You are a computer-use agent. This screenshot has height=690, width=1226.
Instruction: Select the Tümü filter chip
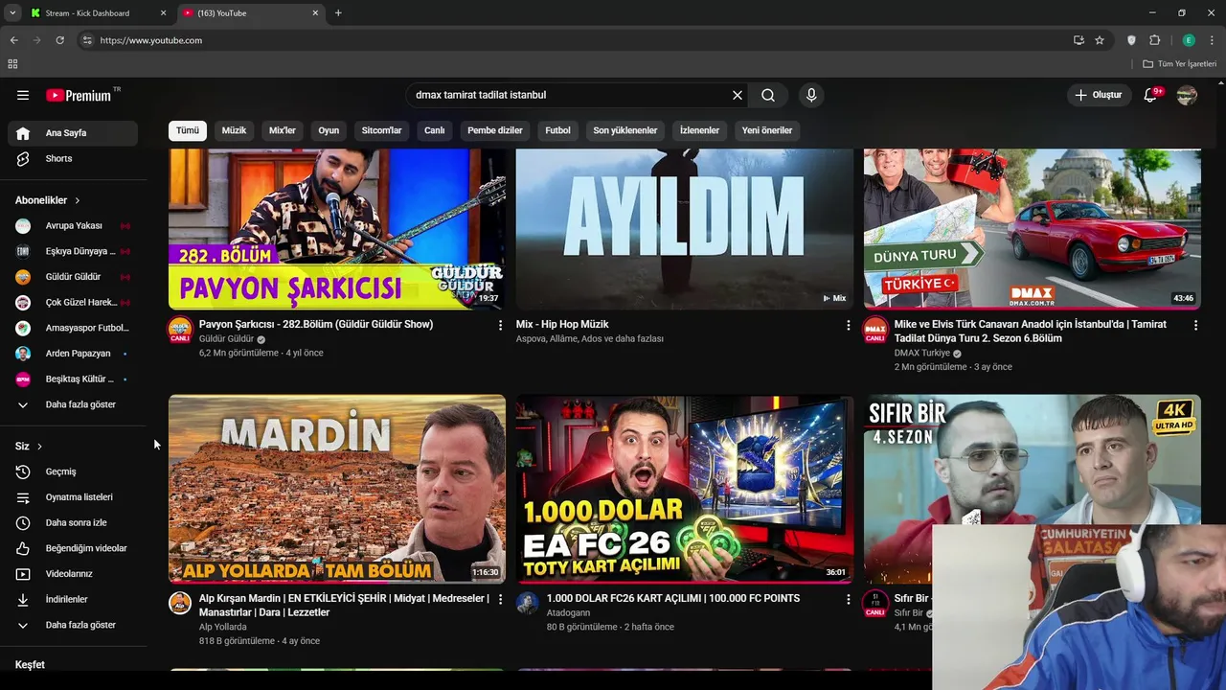pyautogui.click(x=188, y=130)
